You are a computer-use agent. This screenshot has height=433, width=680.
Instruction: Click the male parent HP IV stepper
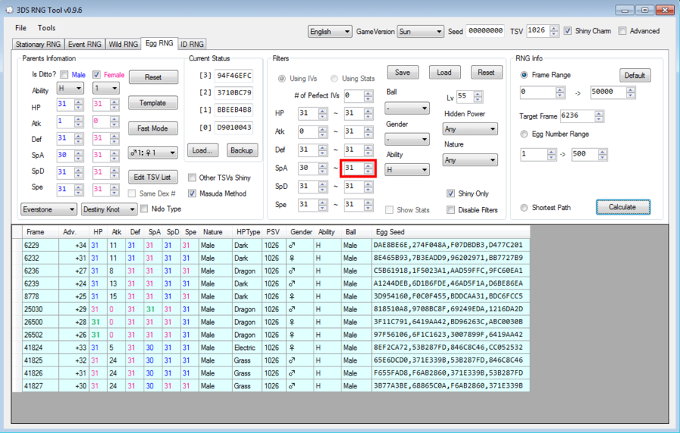click(x=79, y=104)
